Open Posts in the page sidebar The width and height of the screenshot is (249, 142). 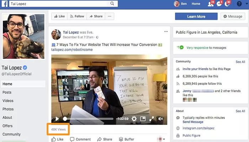click(7, 92)
